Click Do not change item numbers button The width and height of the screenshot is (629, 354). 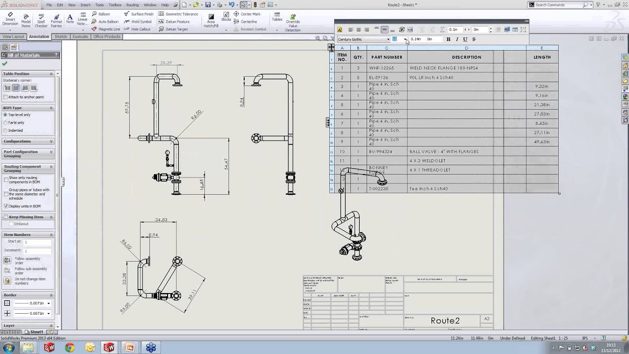[7, 281]
